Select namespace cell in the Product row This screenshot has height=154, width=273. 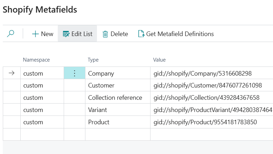point(42,122)
